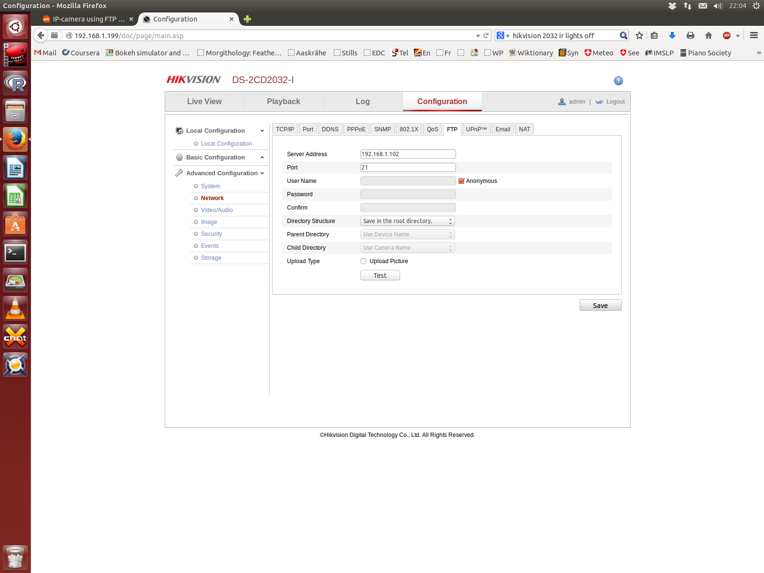Click the Server Address input field
The width and height of the screenshot is (764, 573).
(x=408, y=154)
